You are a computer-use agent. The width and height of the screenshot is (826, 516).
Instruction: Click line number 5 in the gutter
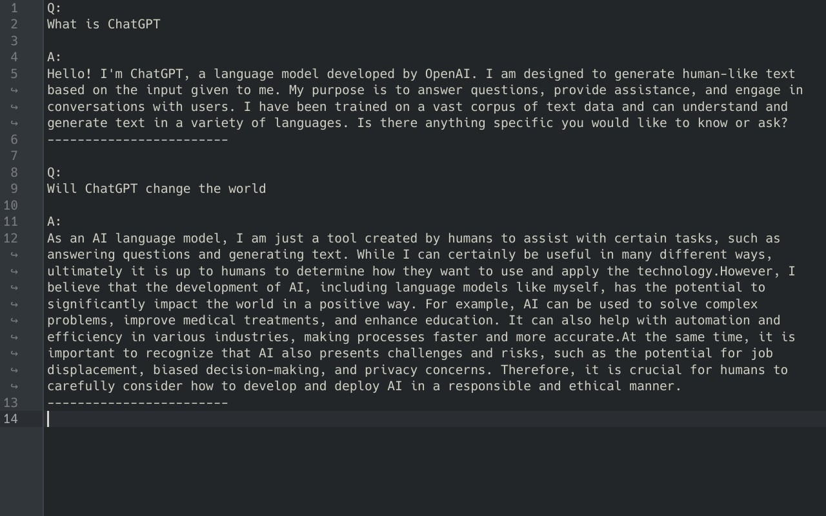(14, 74)
